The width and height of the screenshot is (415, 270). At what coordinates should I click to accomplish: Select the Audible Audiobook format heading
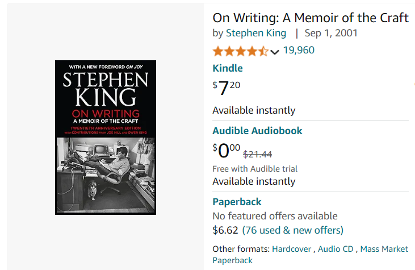pos(257,131)
